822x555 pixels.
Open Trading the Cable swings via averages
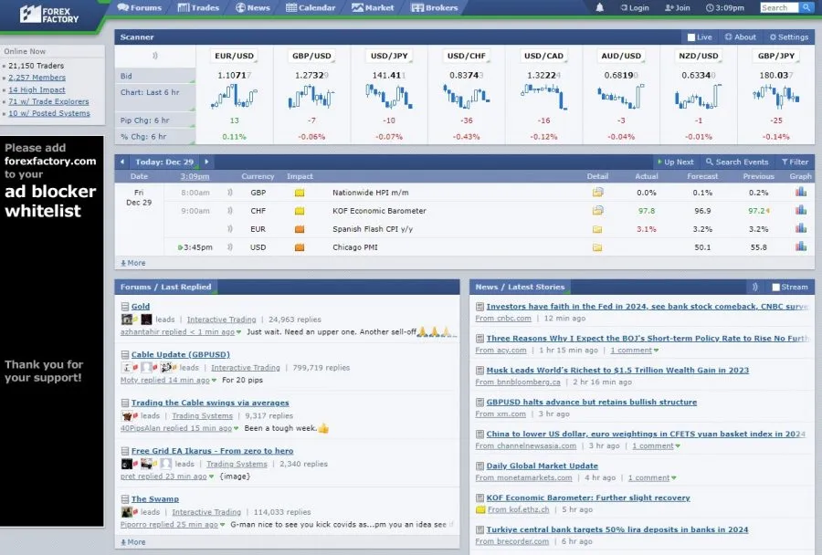click(x=210, y=403)
